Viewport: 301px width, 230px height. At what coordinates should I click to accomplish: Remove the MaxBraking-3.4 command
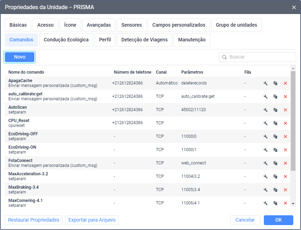coord(285,190)
